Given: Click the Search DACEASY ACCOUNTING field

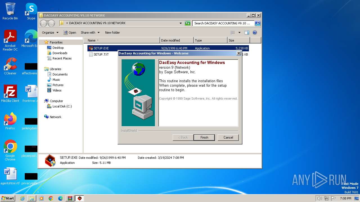Looking at the screenshot, I should [224, 23].
